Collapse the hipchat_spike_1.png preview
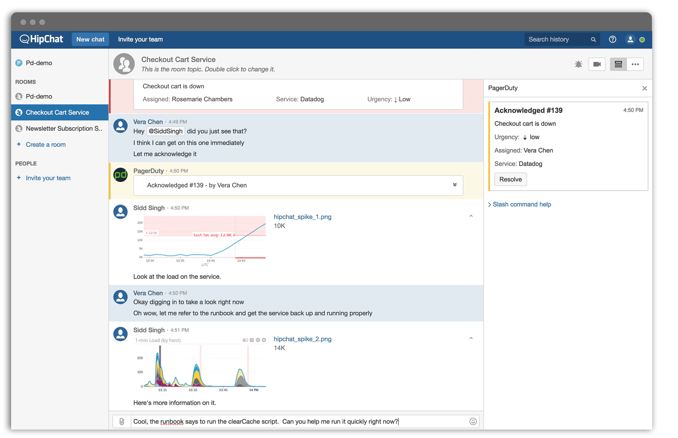This screenshot has width=678, height=438. click(x=471, y=216)
